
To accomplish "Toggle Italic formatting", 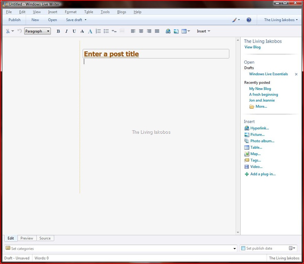I will (x=66, y=31).
